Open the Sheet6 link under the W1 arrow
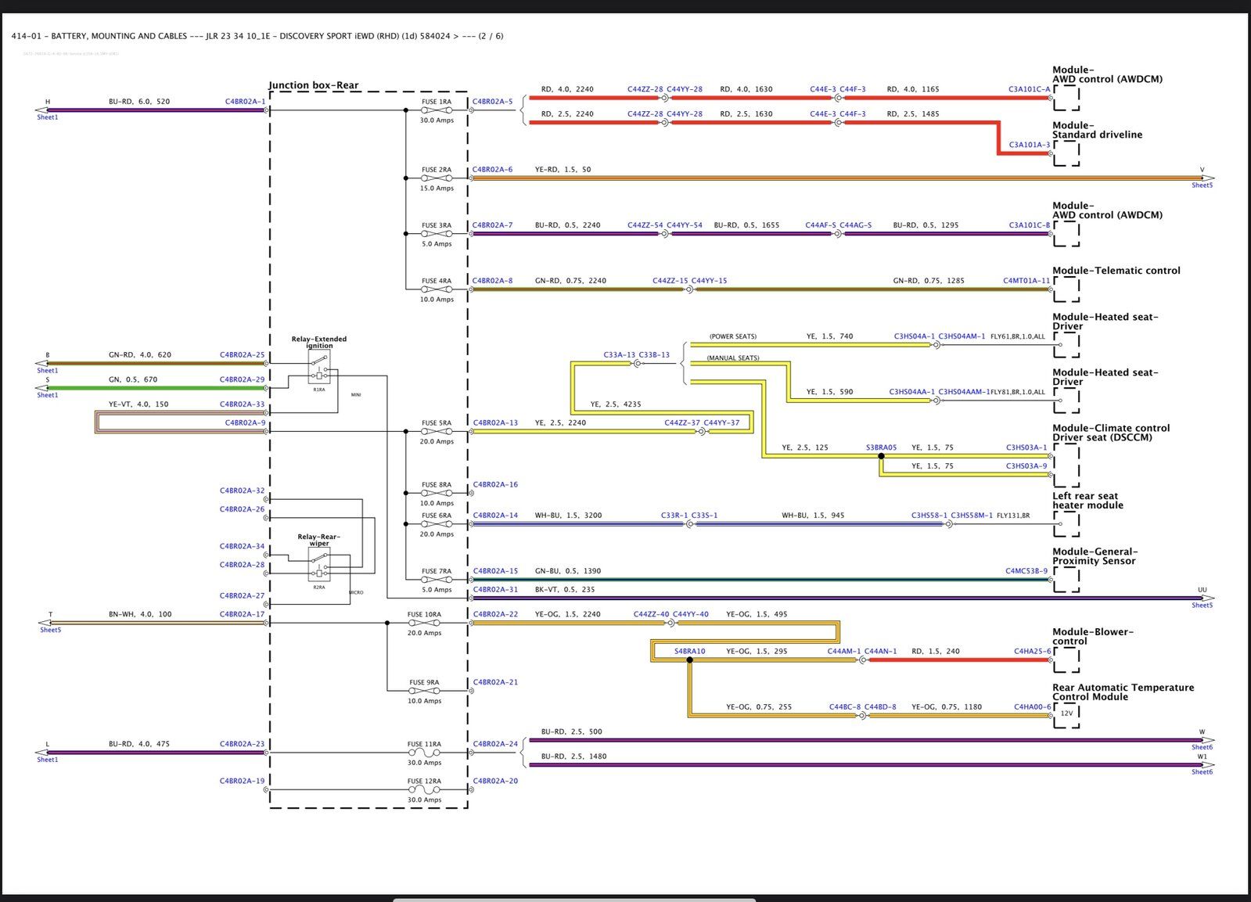This screenshot has width=1251, height=902. [1202, 772]
